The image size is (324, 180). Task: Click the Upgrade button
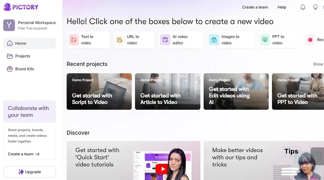(x=30, y=172)
